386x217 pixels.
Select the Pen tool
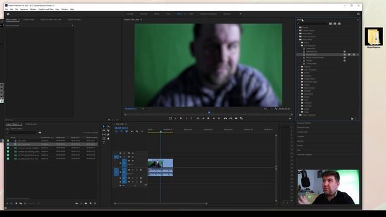pyautogui.click(x=108, y=134)
